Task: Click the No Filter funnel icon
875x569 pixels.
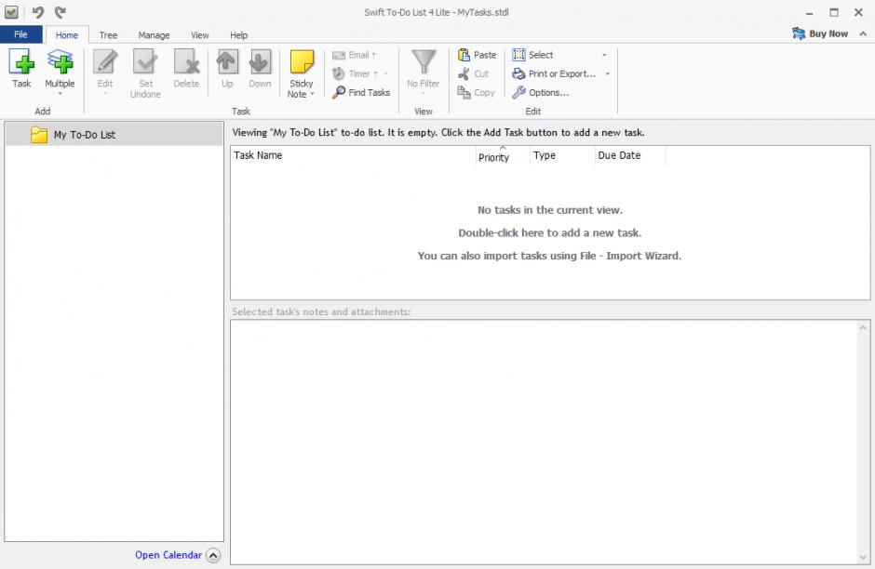Action: click(424, 61)
